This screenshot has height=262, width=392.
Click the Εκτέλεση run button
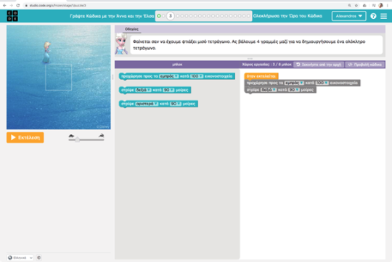click(x=25, y=137)
